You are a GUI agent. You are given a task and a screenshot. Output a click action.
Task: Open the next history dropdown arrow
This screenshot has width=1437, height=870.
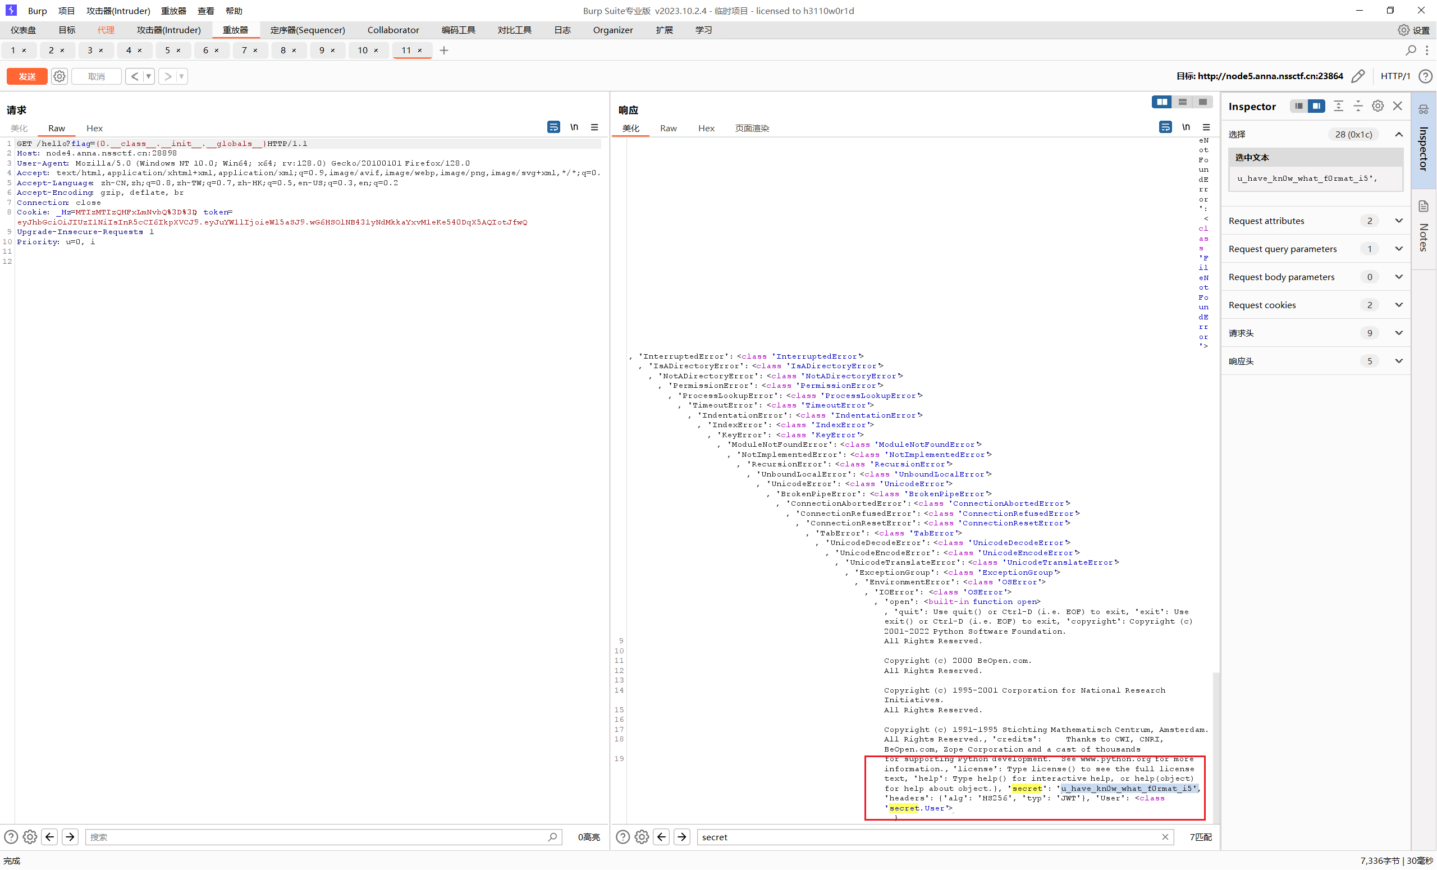[x=181, y=76]
